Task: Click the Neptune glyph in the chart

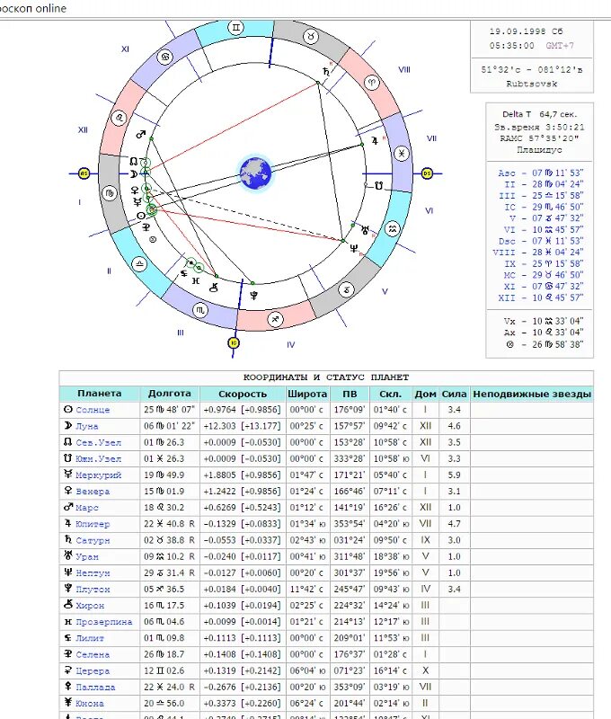Action: pos(354,249)
